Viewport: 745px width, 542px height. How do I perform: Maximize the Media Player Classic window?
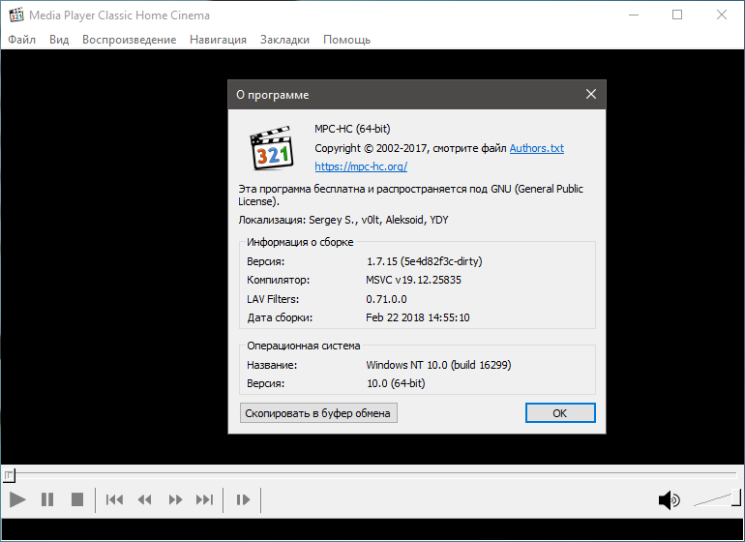677,15
